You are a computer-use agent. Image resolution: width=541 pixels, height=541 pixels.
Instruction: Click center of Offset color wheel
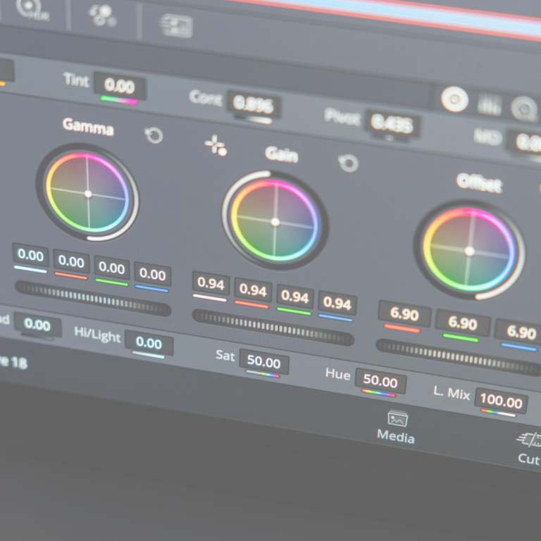coord(470,250)
